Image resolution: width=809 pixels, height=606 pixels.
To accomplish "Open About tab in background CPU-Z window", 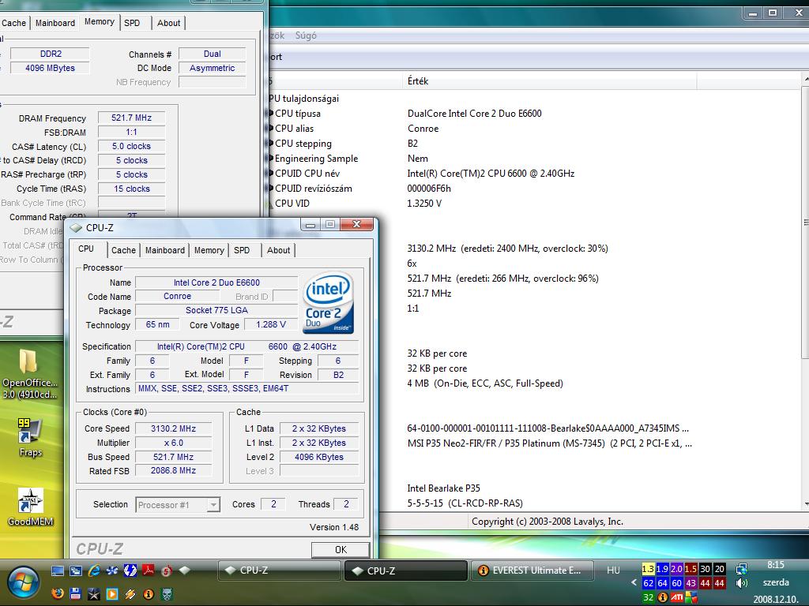I will click(x=169, y=23).
